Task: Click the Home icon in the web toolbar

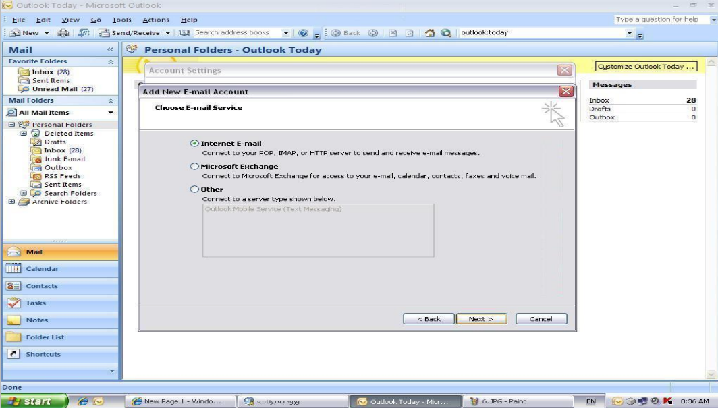Action: point(429,33)
